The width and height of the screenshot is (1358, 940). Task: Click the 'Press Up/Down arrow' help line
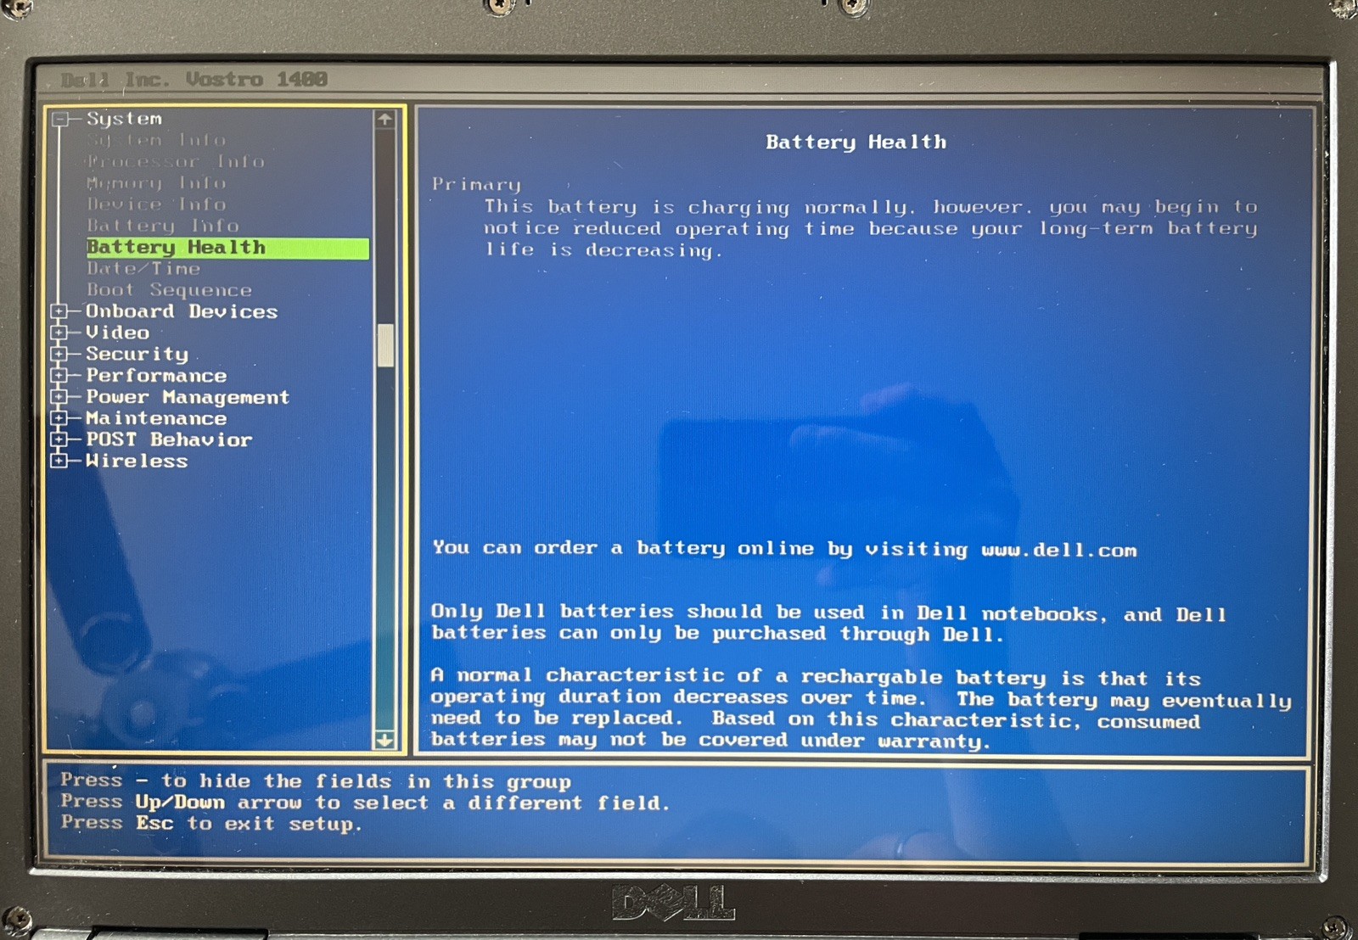(x=365, y=803)
